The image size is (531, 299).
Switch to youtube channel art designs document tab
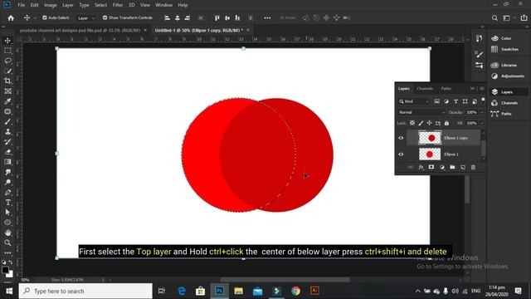(80, 30)
